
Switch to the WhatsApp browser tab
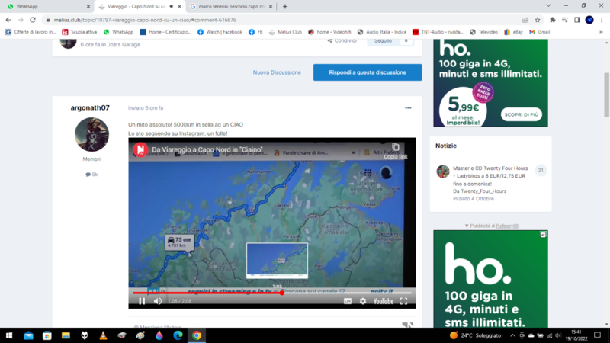[46, 6]
